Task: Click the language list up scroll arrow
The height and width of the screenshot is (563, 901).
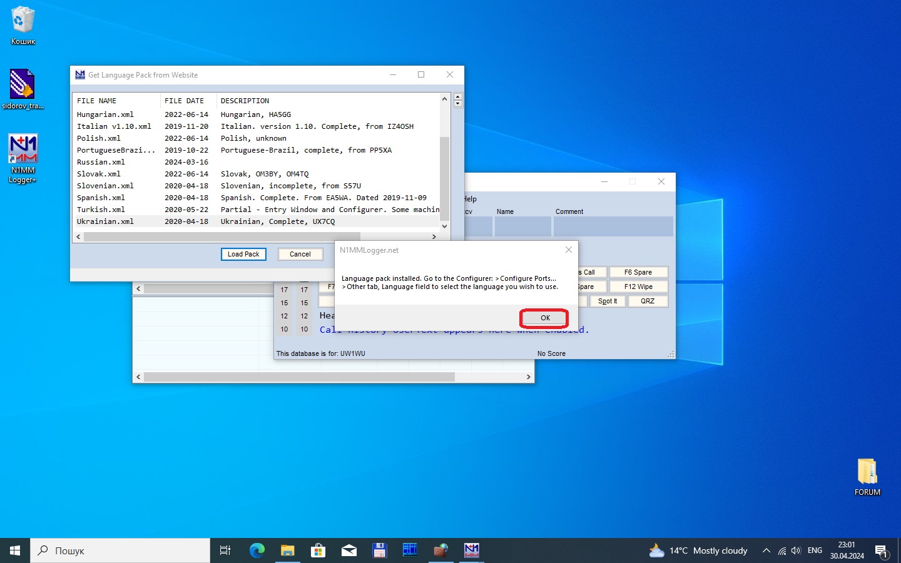Action: pyautogui.click(x=445, y=99)
